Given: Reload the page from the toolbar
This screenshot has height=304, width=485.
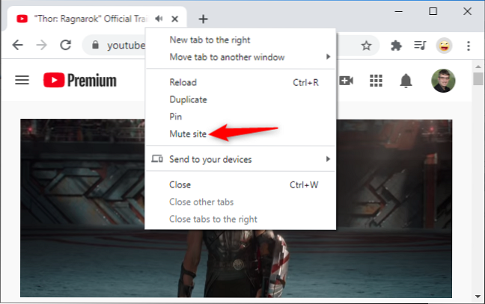Looking at the screenshot, I should [x=65, y=45].
